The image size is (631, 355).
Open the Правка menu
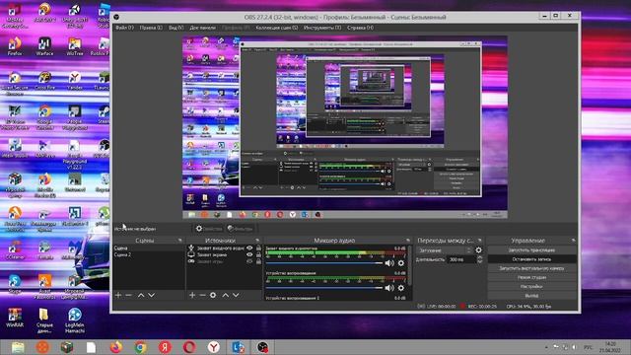[x=151, y=28]
